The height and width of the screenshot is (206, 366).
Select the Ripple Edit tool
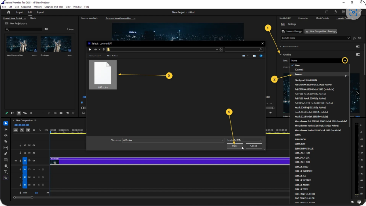[x=6, y=135]
